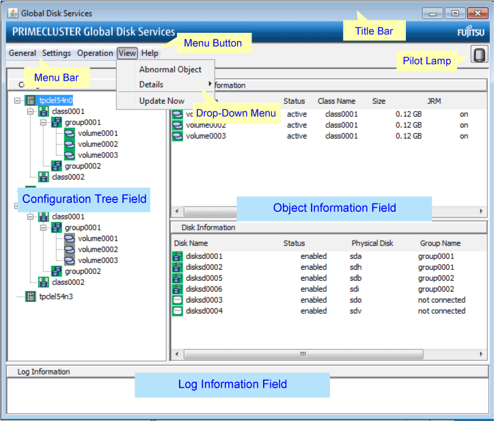Collapse the tpcdel54n0 node

point(17,101)
